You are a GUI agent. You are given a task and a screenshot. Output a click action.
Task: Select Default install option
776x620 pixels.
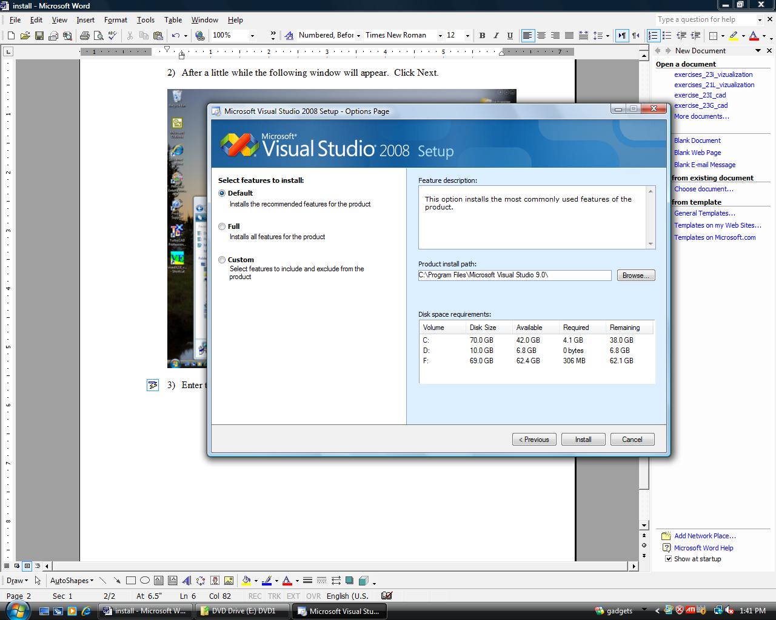click(x=222, y=193)
